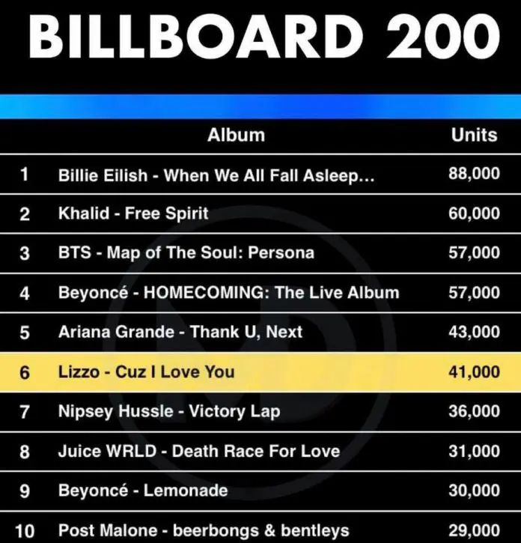
Task: Click the 41,000 units value for Lizzo
Action: click(474, 371)
